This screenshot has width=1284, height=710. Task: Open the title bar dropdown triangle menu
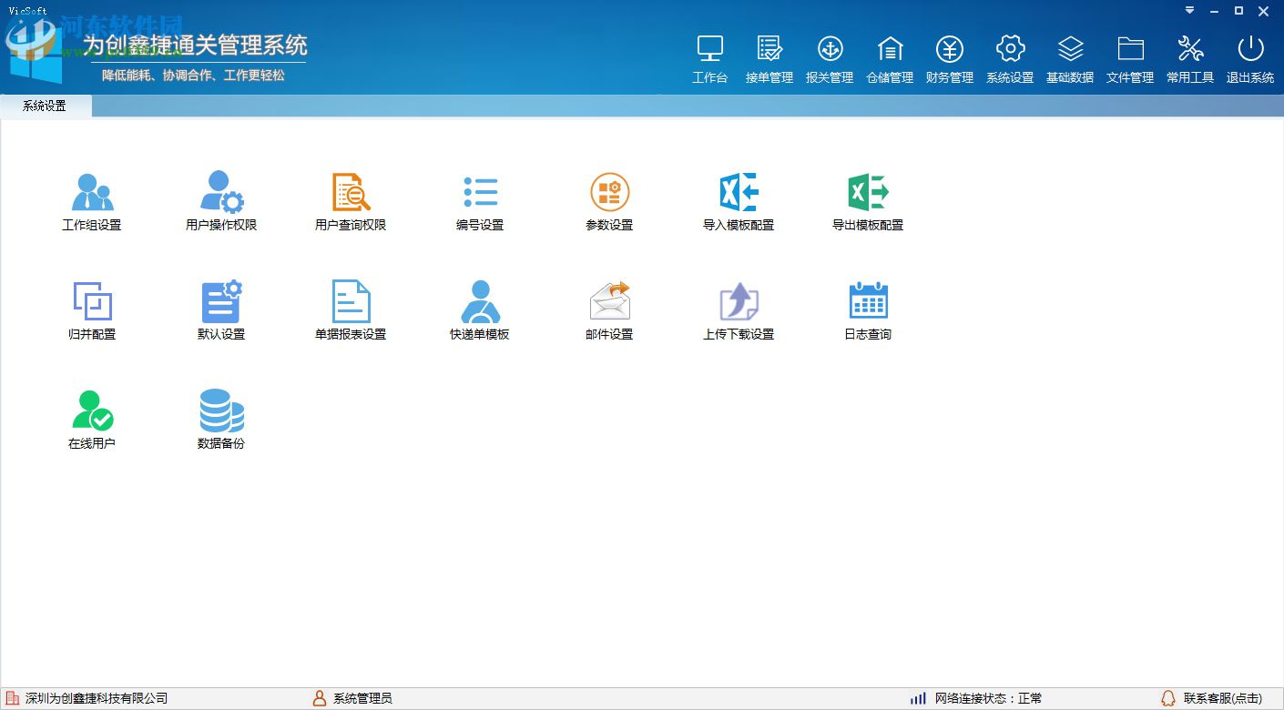click(1189, 10)
